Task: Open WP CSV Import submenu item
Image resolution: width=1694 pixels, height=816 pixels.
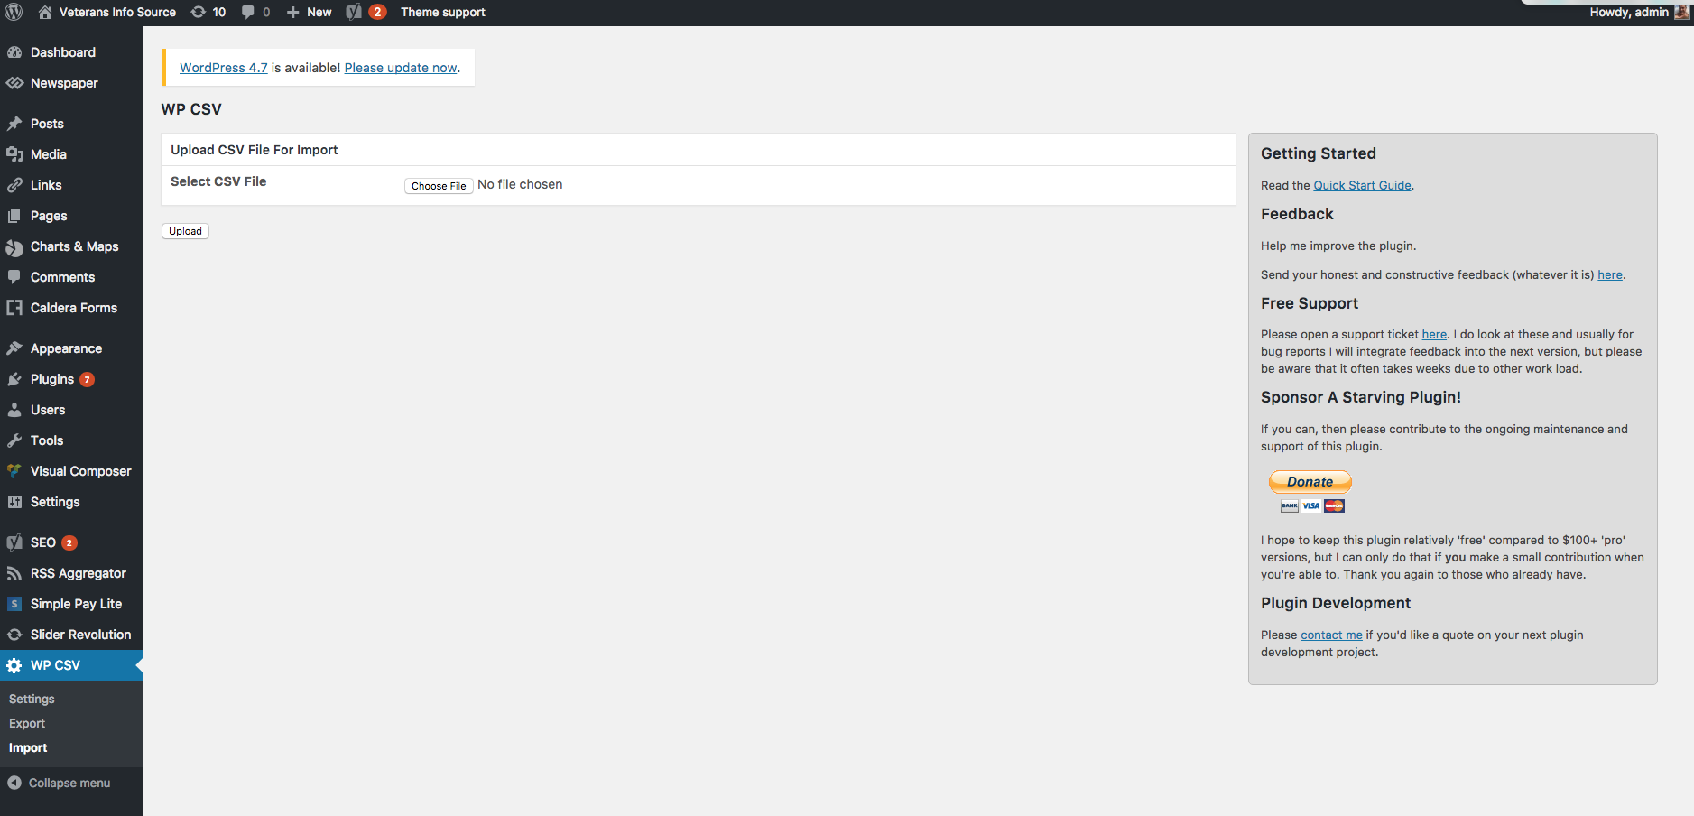Action: pos(28,747)
